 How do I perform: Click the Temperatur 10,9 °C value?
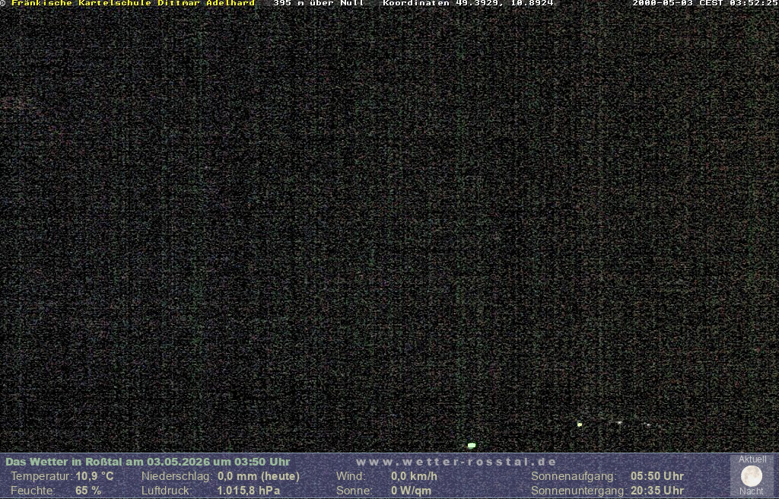[94, 476]
